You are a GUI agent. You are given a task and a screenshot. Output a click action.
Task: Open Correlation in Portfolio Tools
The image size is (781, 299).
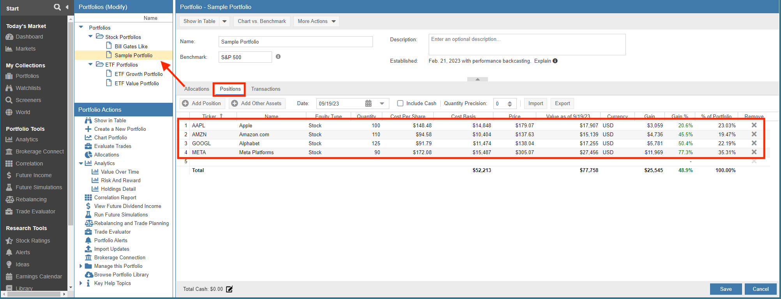[x=29, y=164]
